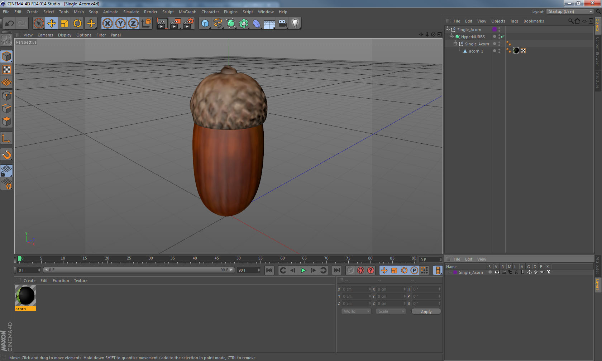The height and width of the screenshot is (361, 602).
Task: Render to Picture Viewer
Action: [x=175, y=24]
